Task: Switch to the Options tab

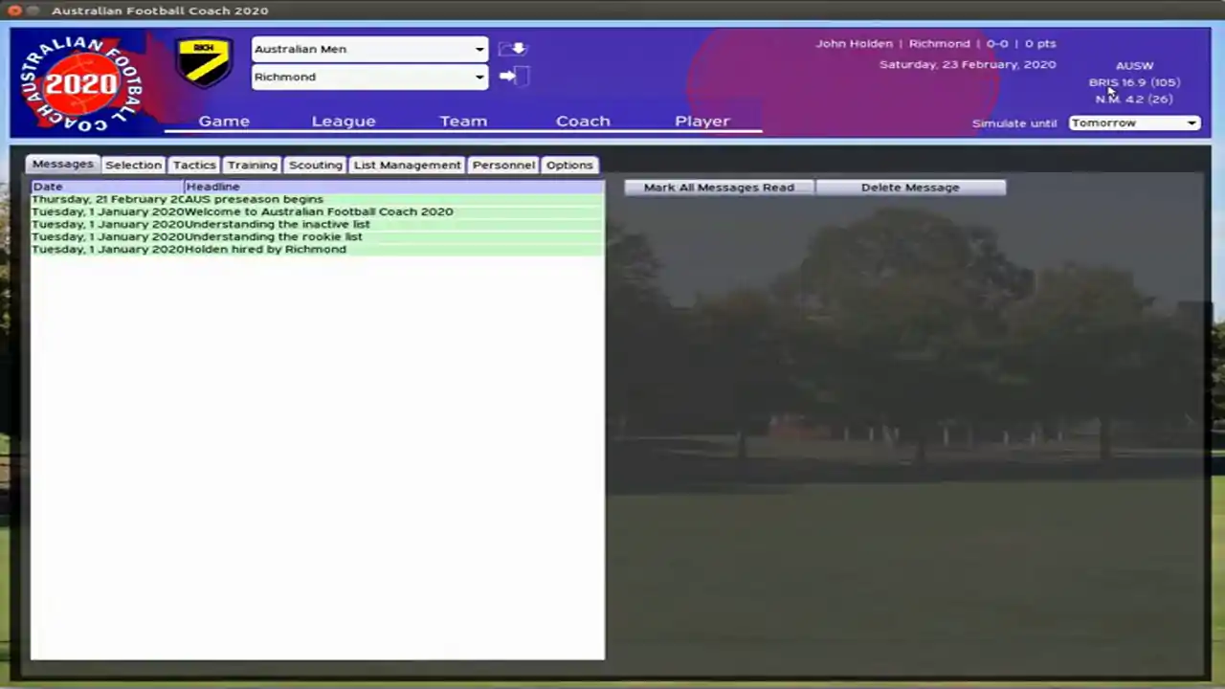Action: (569, 166)
